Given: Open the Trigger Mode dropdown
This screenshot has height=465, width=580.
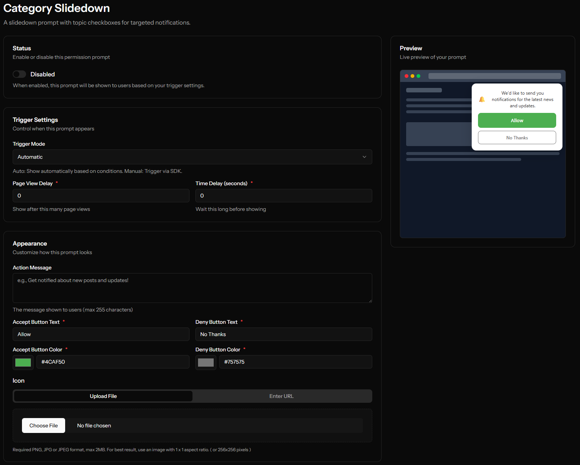Looking at the screenshot, I should [192, 157].
